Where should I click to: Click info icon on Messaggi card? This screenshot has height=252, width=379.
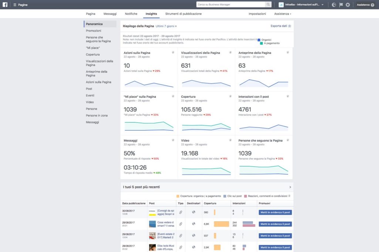(x=173, y=140)
